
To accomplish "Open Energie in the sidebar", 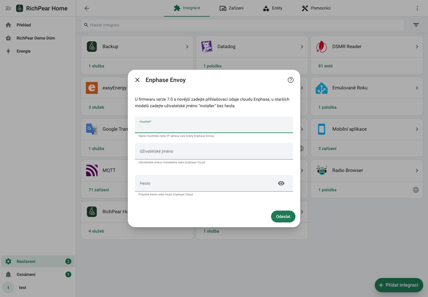I will [38, 51].
